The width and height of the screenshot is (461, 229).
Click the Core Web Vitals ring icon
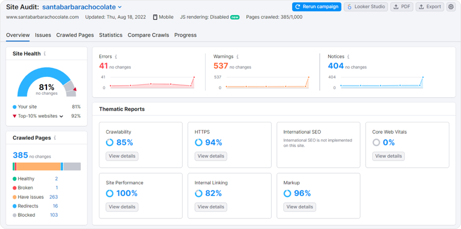376,142
